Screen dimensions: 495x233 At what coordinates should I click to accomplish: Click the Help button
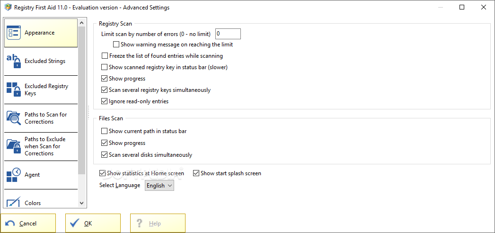click(x=158, y=223)
